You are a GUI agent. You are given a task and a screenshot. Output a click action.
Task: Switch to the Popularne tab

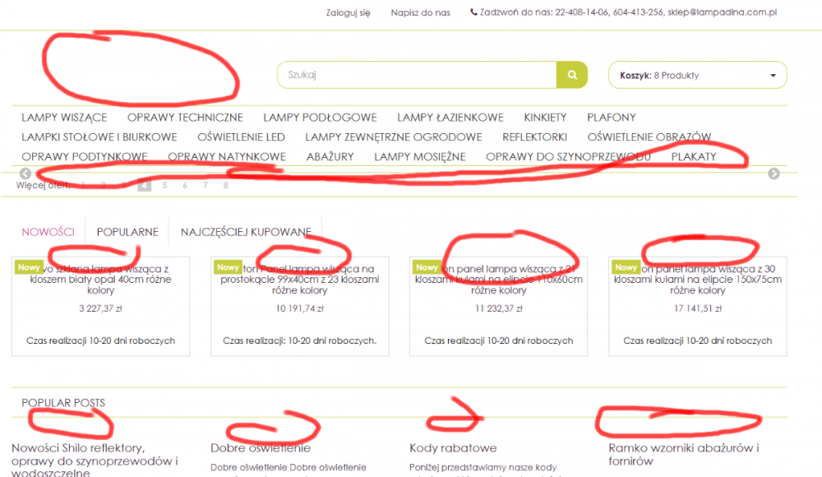127,232
